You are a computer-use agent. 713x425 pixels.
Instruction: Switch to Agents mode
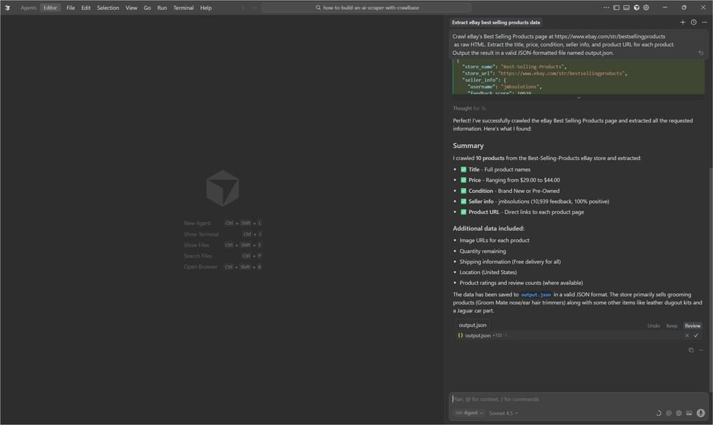29,8
